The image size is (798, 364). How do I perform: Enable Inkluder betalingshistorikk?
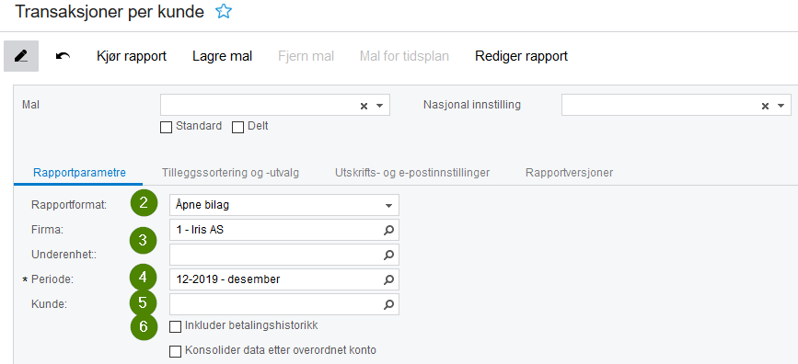(x=175, y=326)
